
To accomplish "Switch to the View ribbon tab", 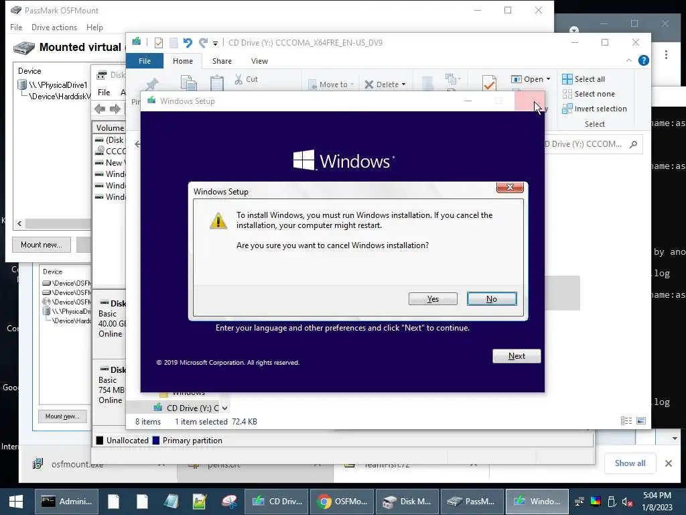I will pyautogui.click(x=259, y=61).
